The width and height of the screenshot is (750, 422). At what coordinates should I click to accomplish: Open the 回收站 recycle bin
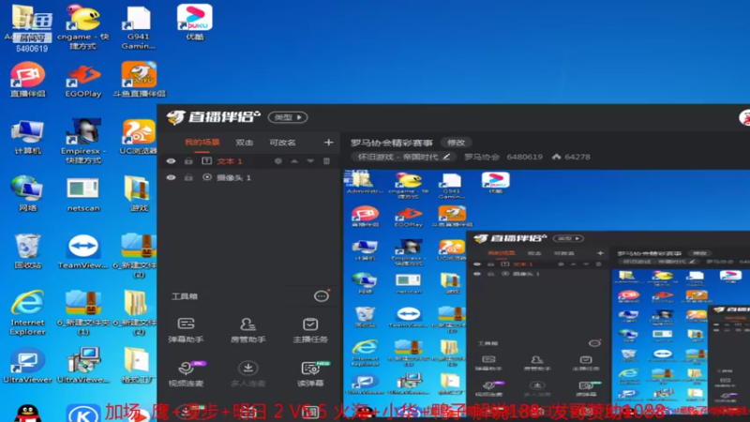click(28, 250)
